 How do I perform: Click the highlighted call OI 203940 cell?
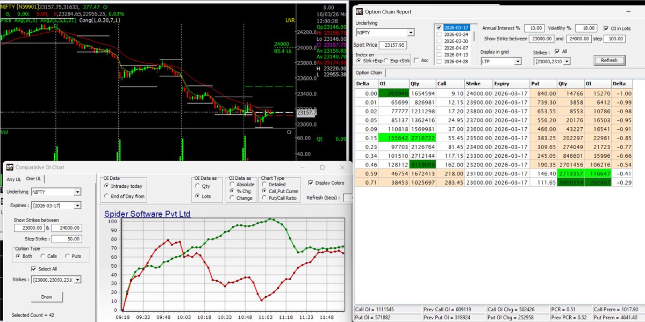395,93
